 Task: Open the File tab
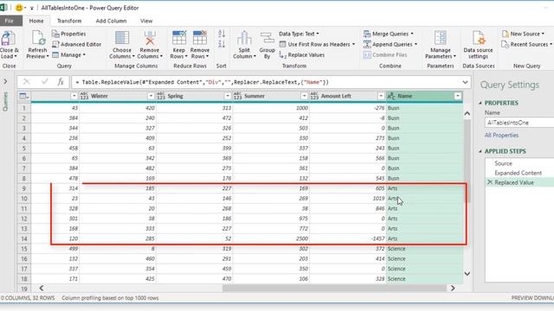click(x=10, y=21)
